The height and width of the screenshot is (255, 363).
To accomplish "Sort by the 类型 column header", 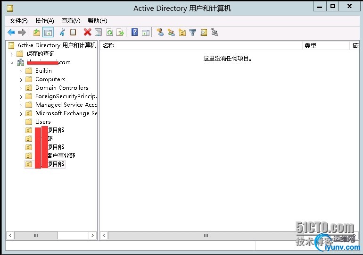I will point(326,46).
